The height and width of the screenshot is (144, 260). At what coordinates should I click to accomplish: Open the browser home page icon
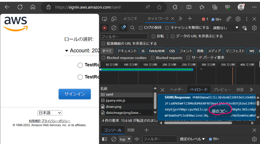(33, 7)
